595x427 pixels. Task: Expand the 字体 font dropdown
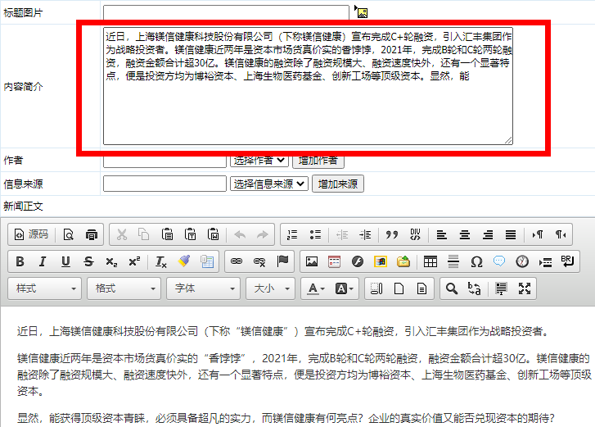(204, 288)
